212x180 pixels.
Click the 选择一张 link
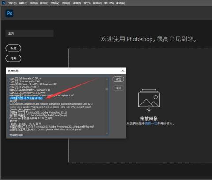[151, 124]
